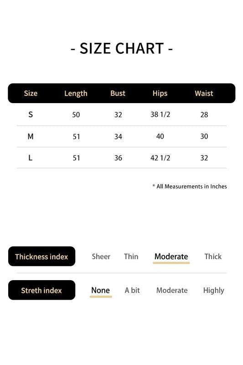Select Highly stretch option
243x365 pixels.
213,291
